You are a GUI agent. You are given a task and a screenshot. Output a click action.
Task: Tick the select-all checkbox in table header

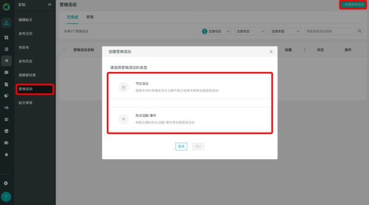tap(64, 50)
